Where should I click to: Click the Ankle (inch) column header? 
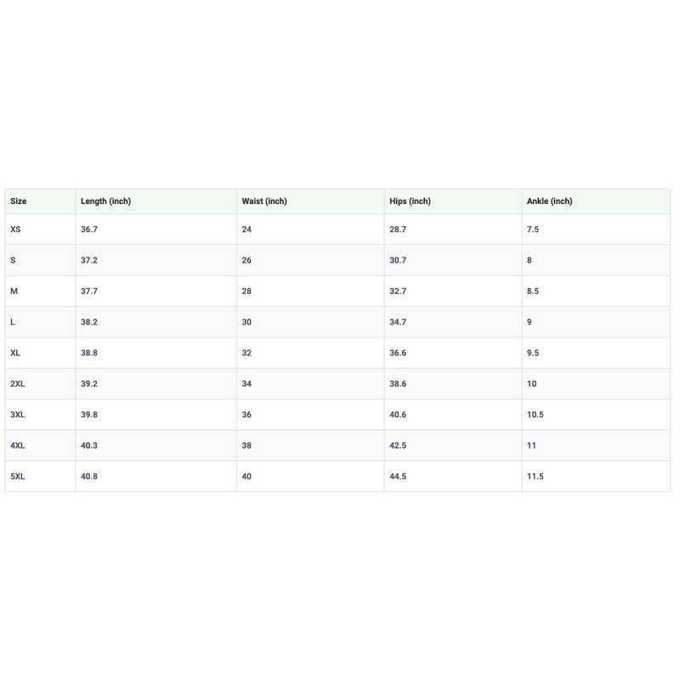click(549, 201)
